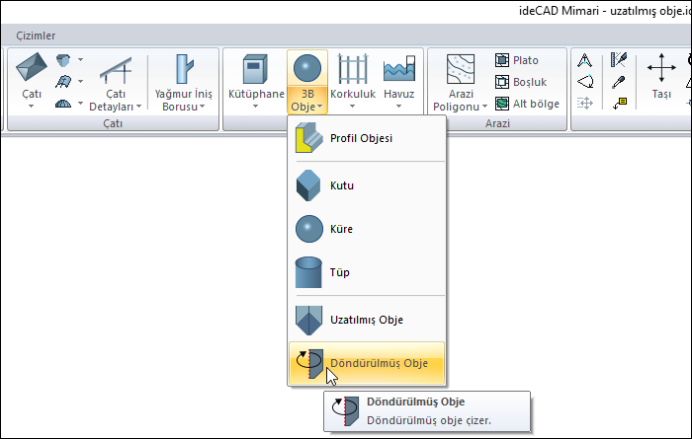This screenshot has width=692, height=439.
Task: Expand arrow next to curved roof icon
Action: pos(80,81)
